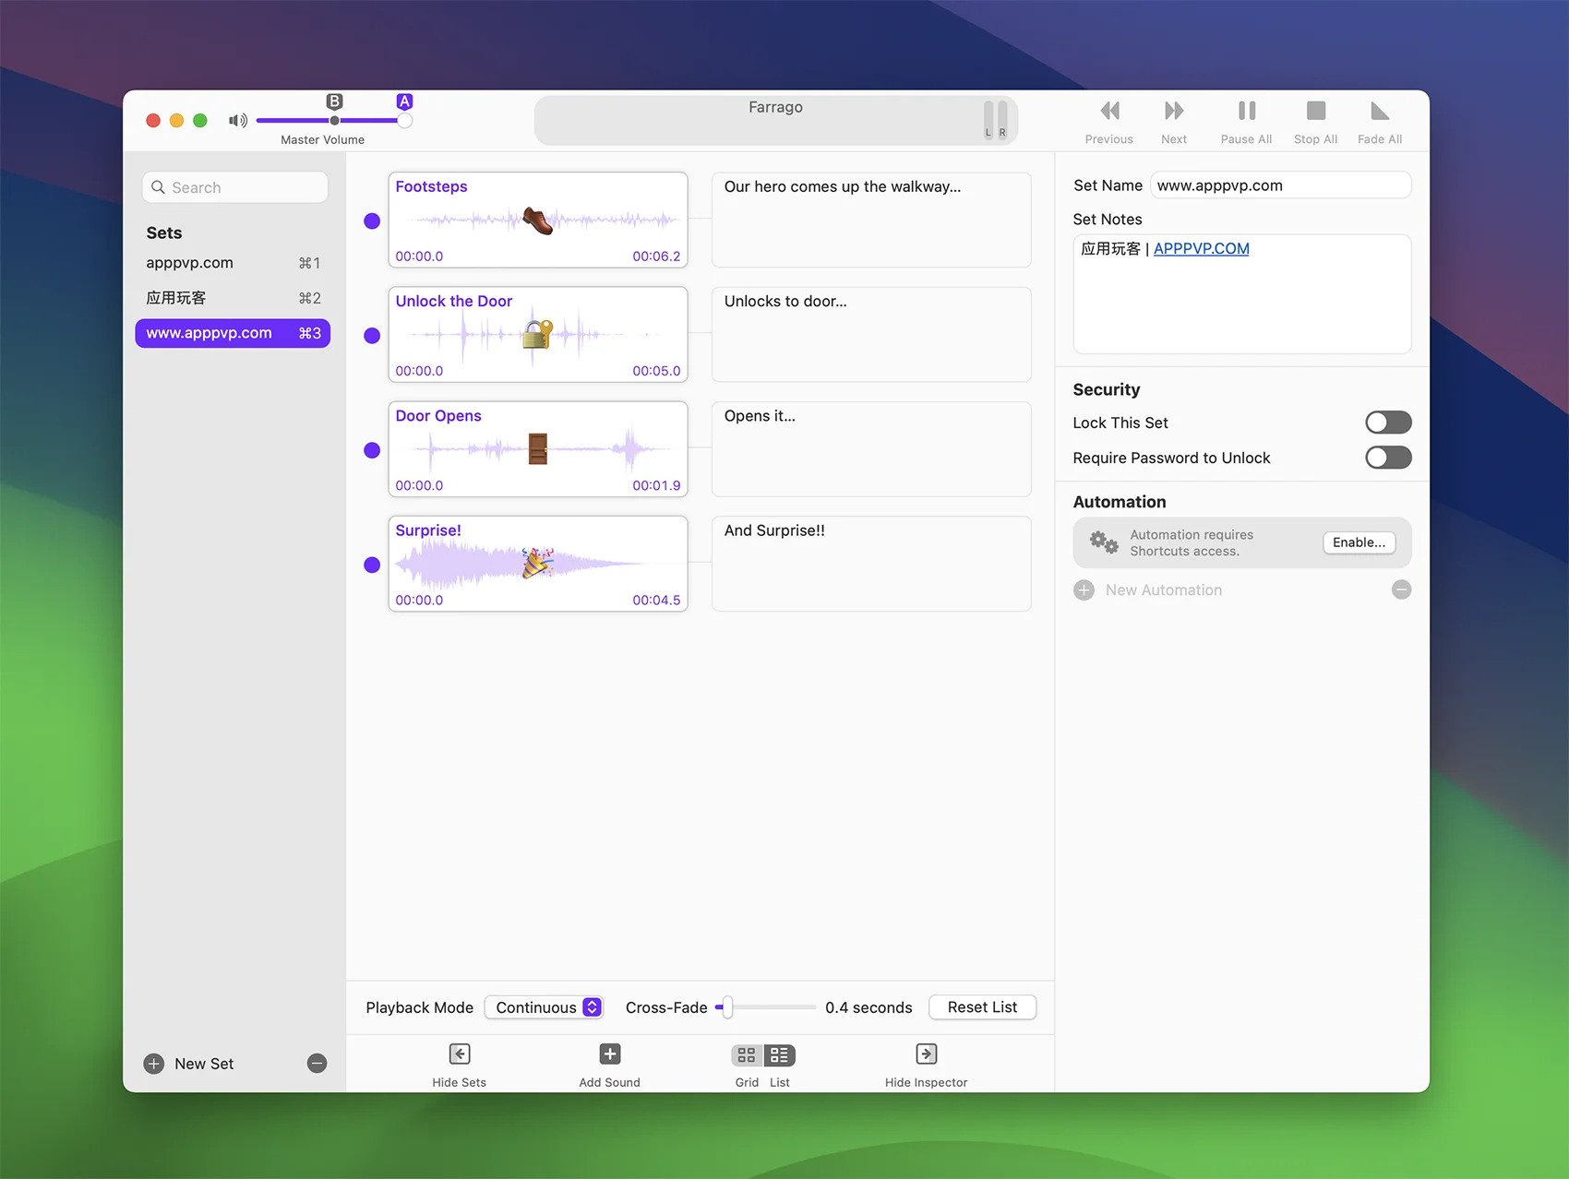The width and height of the screenshot is (1569, 1179).
Task: Click the remove set minus icon
Action: (x=317, y=1064)
